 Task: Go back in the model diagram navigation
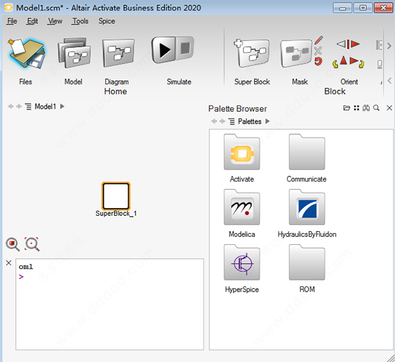(x=11, y=107)
